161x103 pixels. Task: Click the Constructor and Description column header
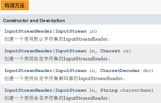coord(34,20)
